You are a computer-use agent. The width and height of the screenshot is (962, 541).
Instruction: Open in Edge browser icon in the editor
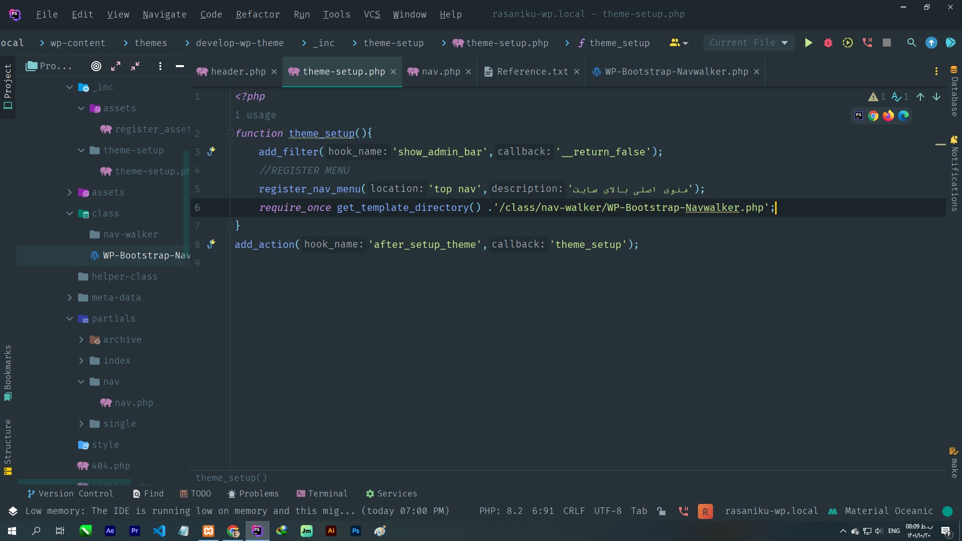click(x=903, y=116)
